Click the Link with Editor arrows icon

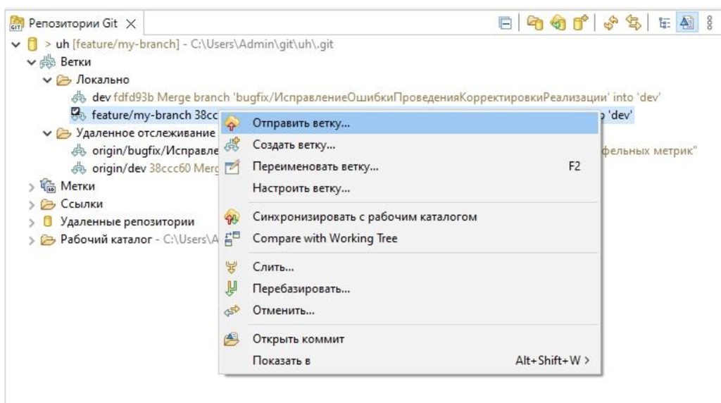[632, 23]
